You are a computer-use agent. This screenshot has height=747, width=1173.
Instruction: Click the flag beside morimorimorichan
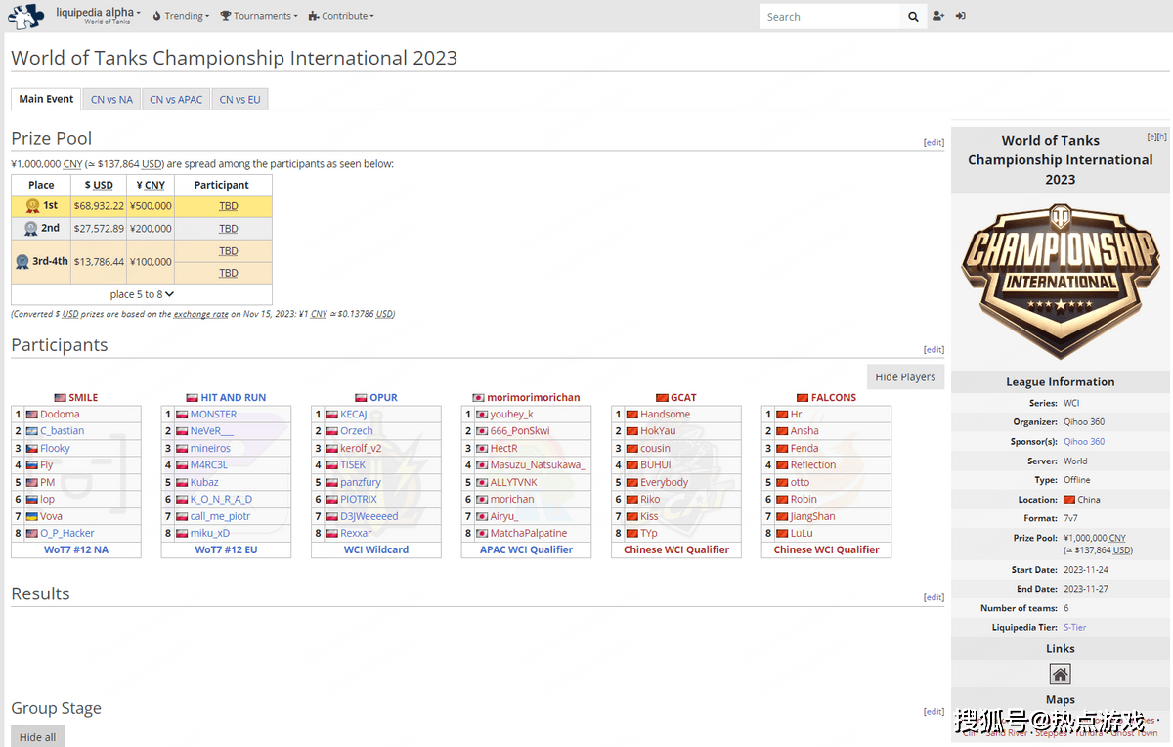(478, 398)
